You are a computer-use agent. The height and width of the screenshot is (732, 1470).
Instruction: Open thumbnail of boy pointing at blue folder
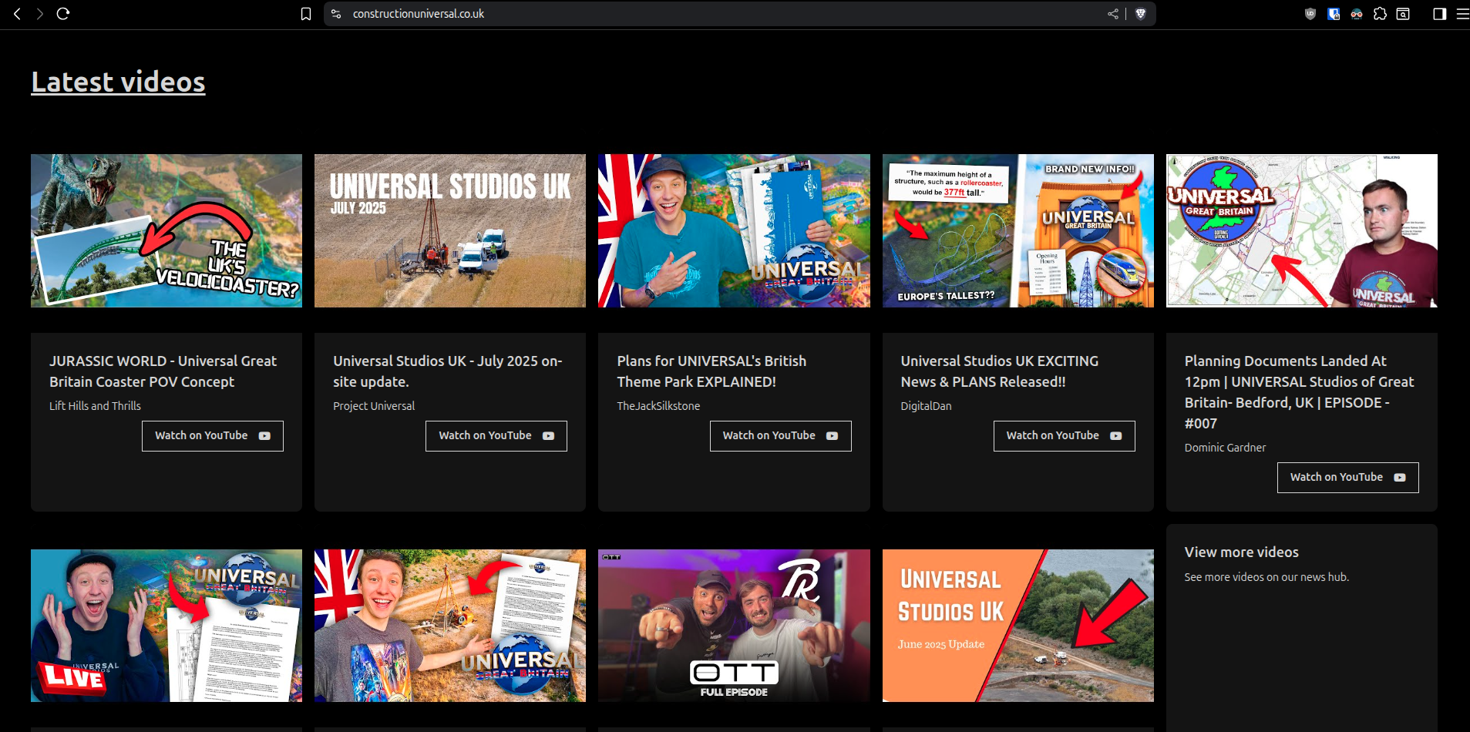[x=734, y=230]
